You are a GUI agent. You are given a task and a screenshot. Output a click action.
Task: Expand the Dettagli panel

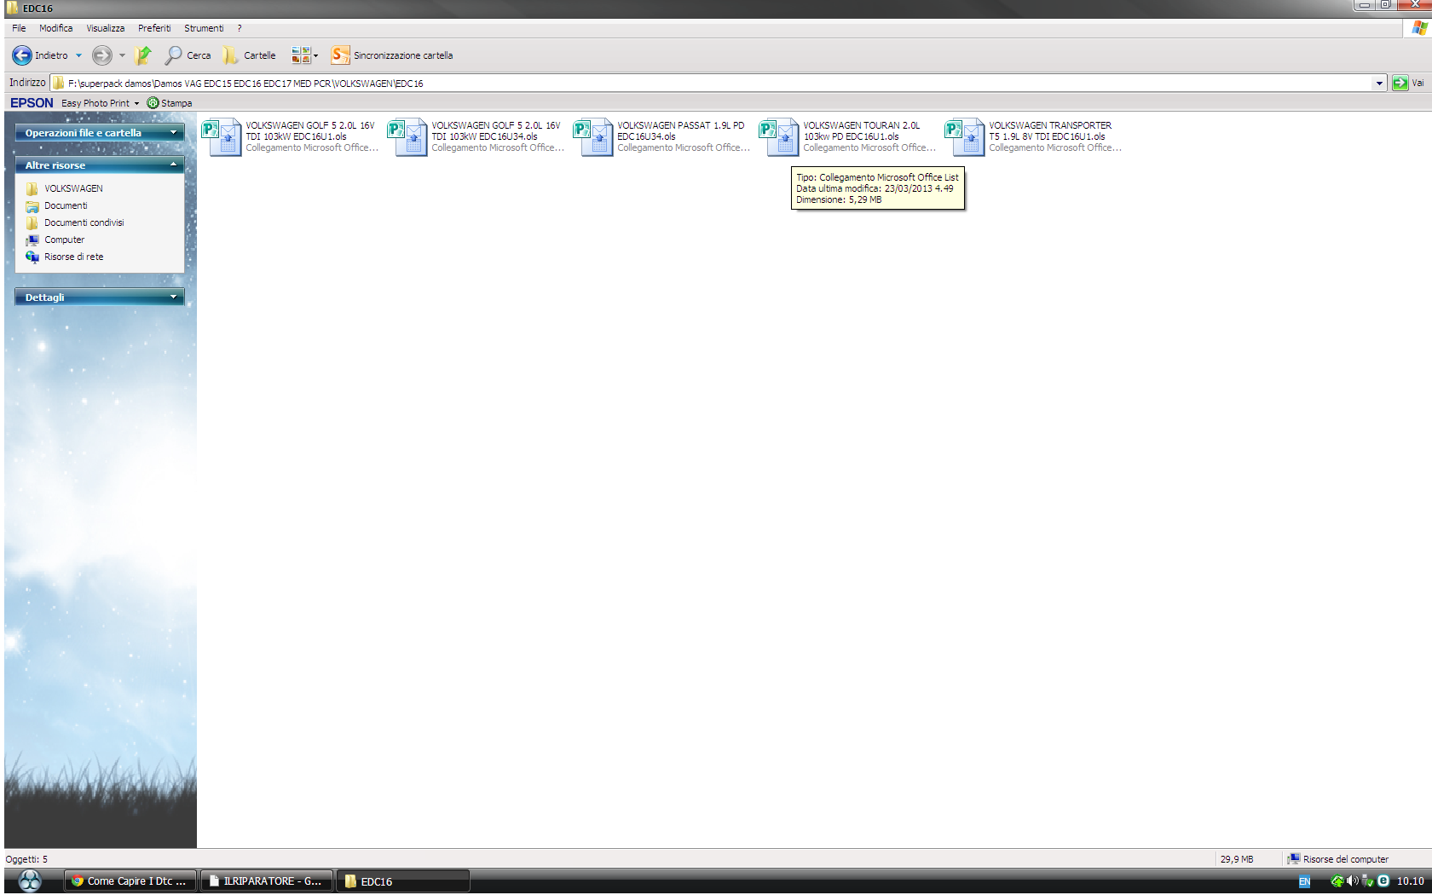(x=173, y=297)
